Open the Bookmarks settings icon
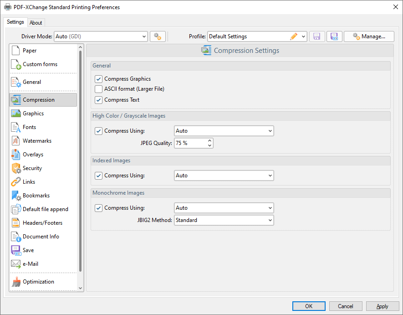The height and width of the screenshot is (315, 403). point(16,196)
